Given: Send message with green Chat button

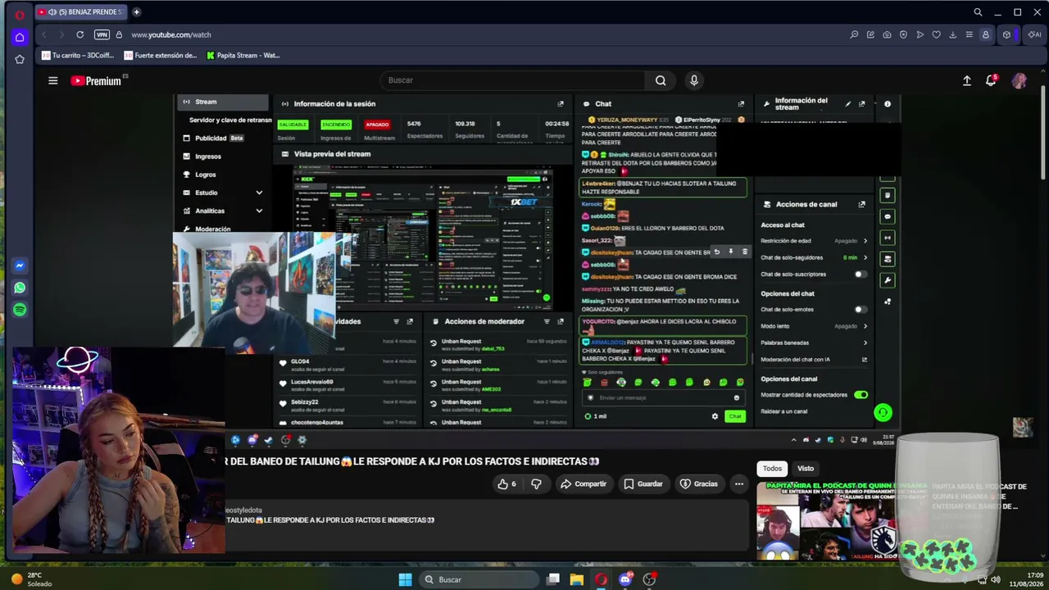Looking at the screenshot, I should (735, 416).
